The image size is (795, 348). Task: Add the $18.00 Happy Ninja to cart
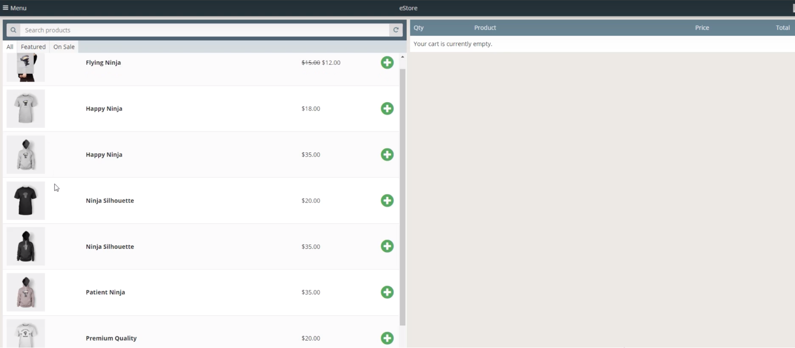pyautogui.click(x=387, y=109)
